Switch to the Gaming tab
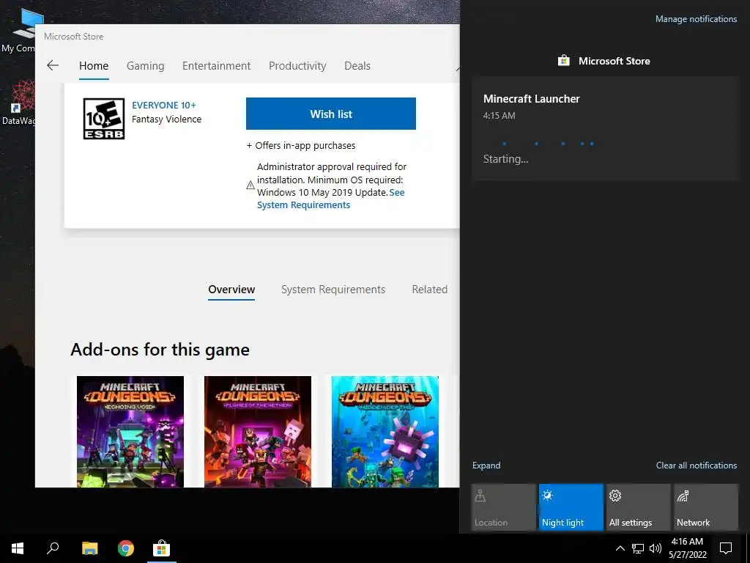 point(146,65)
